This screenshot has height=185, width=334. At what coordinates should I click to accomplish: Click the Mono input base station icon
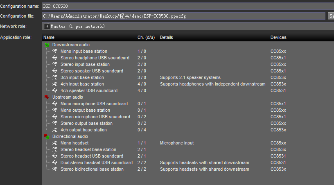(x=55, y=51)
